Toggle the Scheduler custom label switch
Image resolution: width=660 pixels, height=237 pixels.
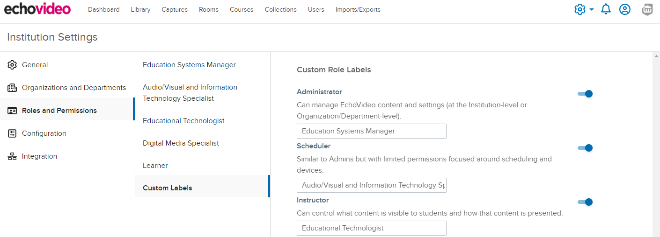point(585,148)
